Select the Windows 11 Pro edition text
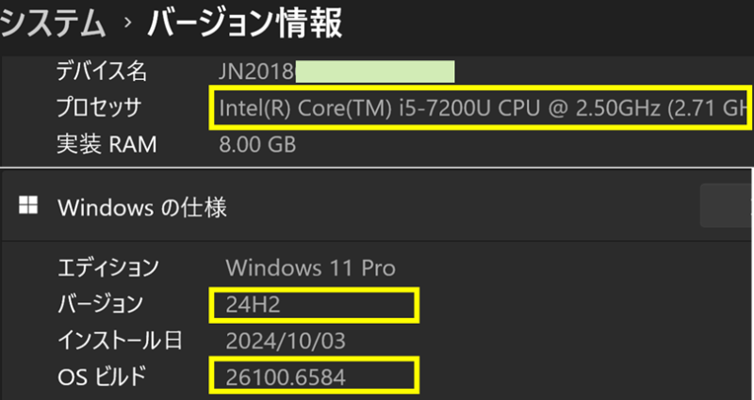The width and height of the screenshot is (754, 400). (310, 267)
